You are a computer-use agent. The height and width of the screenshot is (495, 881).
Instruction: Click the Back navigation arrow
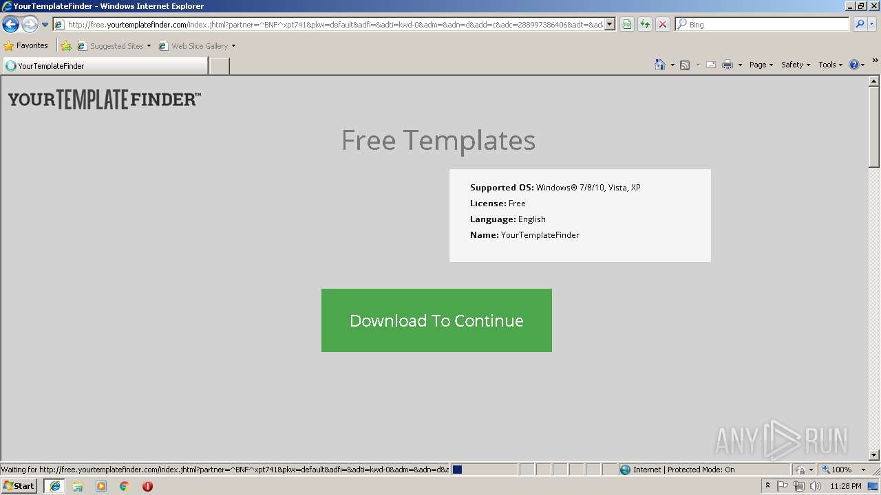point(10,25)
